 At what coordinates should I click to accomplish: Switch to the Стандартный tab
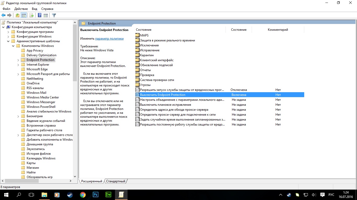tap(116, 181)
